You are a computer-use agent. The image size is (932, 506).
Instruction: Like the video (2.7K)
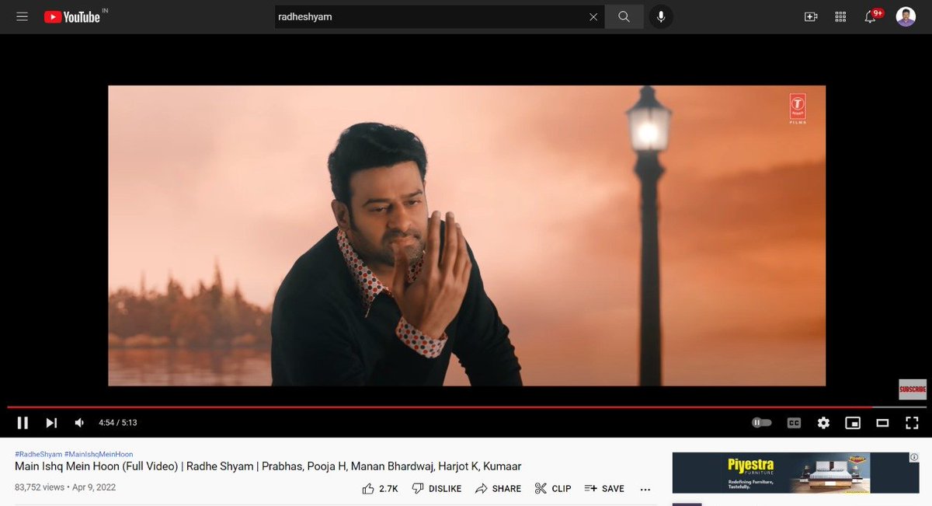point(380,489)
